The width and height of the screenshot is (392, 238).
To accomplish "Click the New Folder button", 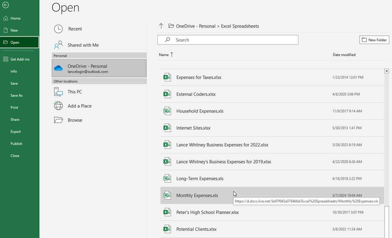I will (374, 40).
